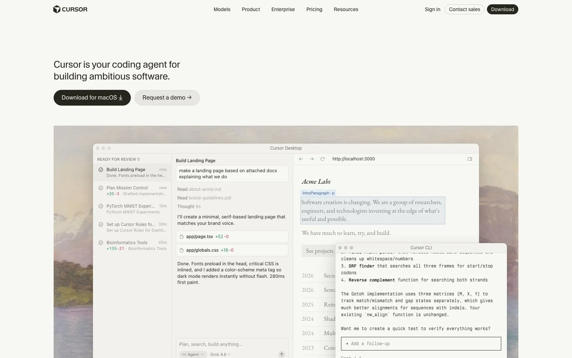Select the Build Landing Page task row

pos(132,173)
